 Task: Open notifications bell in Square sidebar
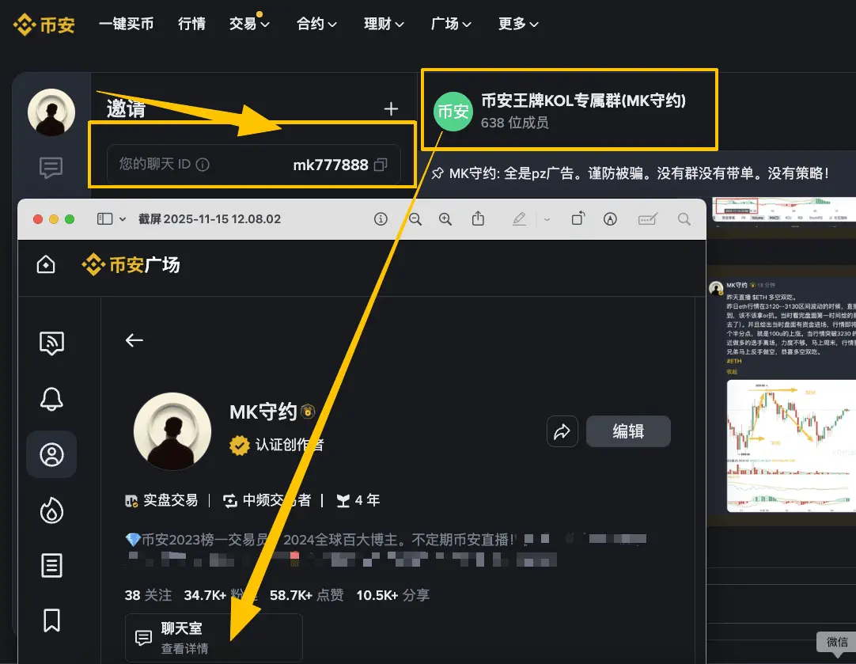pos(52,399)
